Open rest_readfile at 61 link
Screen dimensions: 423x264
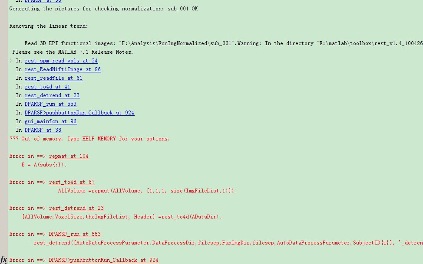coord(53,78)
